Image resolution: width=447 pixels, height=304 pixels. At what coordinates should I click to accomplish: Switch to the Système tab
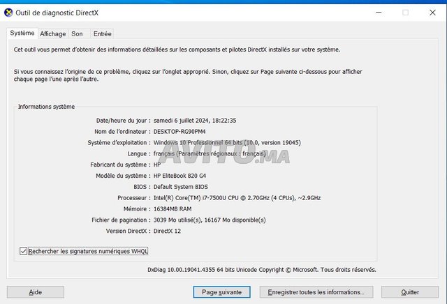22,33
